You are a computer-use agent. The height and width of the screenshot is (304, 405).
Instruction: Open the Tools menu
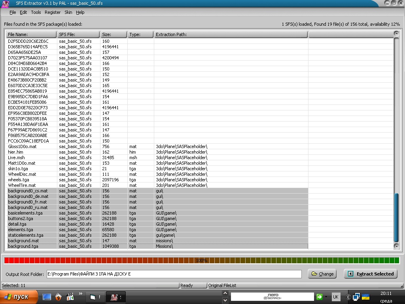[x=36, y=12]
